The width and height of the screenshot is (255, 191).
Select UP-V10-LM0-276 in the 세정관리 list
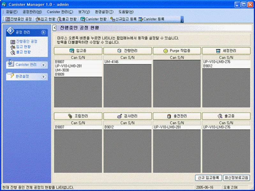tap(226, 62)
